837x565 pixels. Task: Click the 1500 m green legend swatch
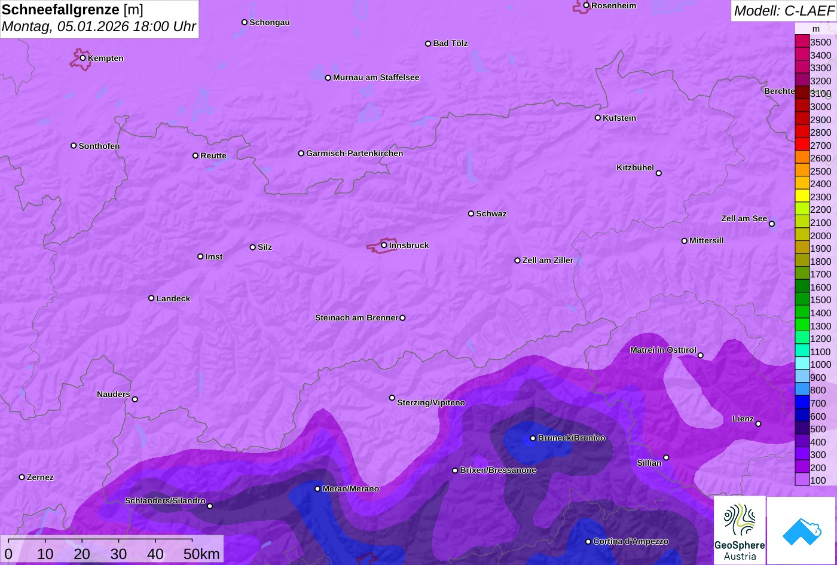(802, 300)
